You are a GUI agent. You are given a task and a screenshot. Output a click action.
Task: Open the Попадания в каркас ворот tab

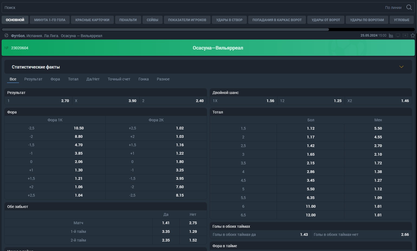click(277, 20)
